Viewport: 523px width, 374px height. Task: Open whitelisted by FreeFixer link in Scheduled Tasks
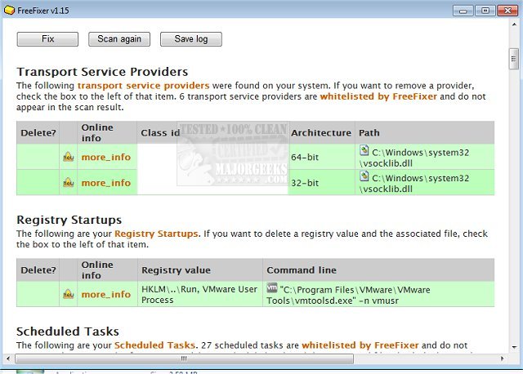pos(360,345)
